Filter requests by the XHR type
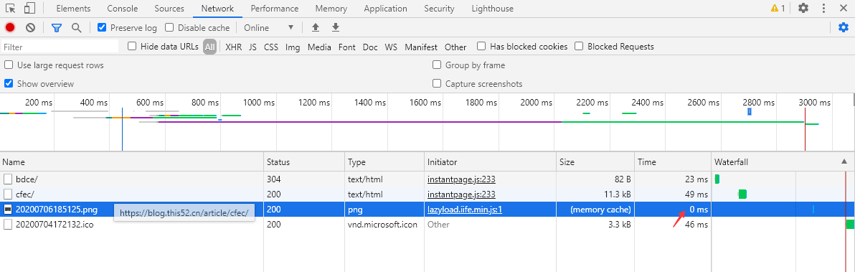Viewport: 855px width, 272px height. pyautogui.click(x=233, y=47)
